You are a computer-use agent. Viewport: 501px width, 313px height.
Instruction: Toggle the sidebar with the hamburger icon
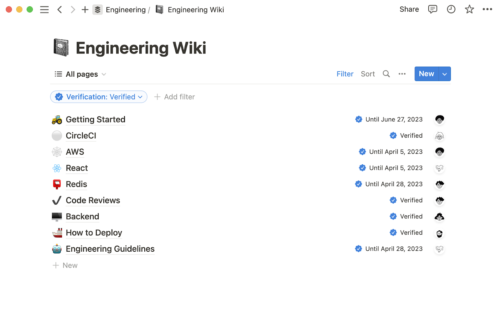point(44,9)
